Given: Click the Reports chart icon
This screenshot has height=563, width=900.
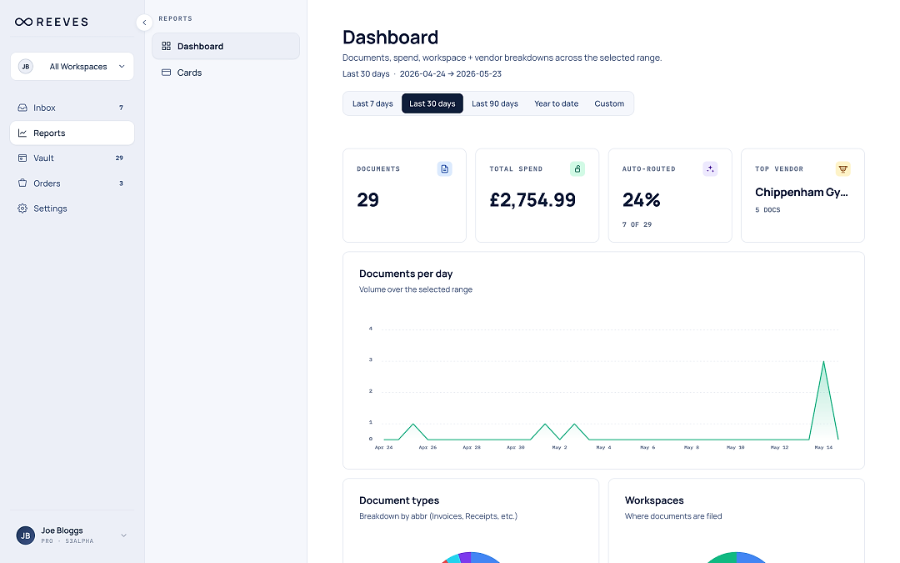Looking at the screenshot, I should coord(22,133).
